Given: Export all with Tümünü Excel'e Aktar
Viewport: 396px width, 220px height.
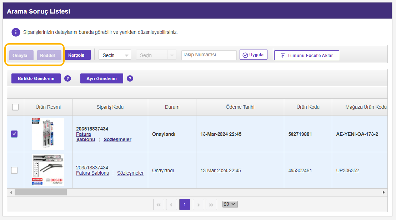Looking at the screenshot, I should point(306,55).
